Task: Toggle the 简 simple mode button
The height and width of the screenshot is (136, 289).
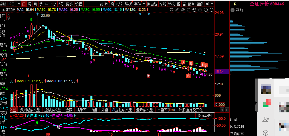Action: click(x=112, y=4)
